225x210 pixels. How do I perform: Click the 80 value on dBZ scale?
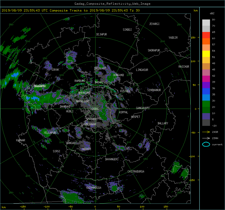[x=213, y=20]
